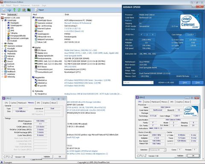Expand the Kiszolgáló tree node
The height and width of the screenshot is (164, 205).
click(x=3, y=49)
